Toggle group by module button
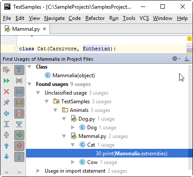Image resolution: width=193 pixels, height=177 pixels. [19, 92]
